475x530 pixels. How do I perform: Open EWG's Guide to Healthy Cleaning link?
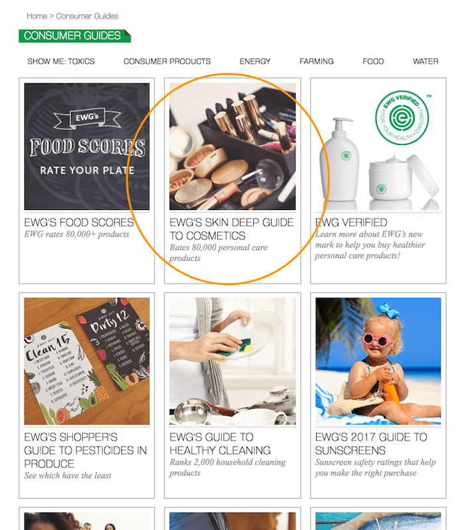[x=220, y=443]
